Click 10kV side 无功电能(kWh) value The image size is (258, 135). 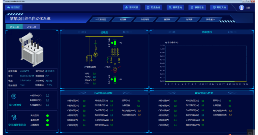click(x=230, y=115)
